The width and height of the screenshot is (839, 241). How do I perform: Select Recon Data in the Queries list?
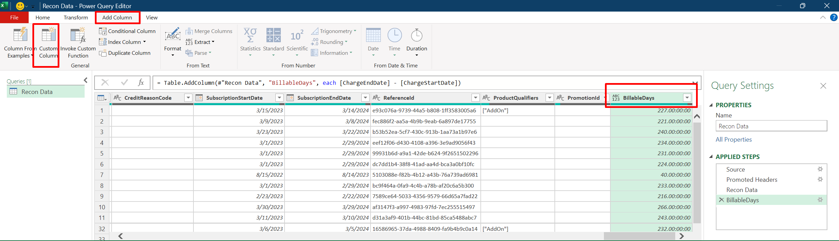46,92
